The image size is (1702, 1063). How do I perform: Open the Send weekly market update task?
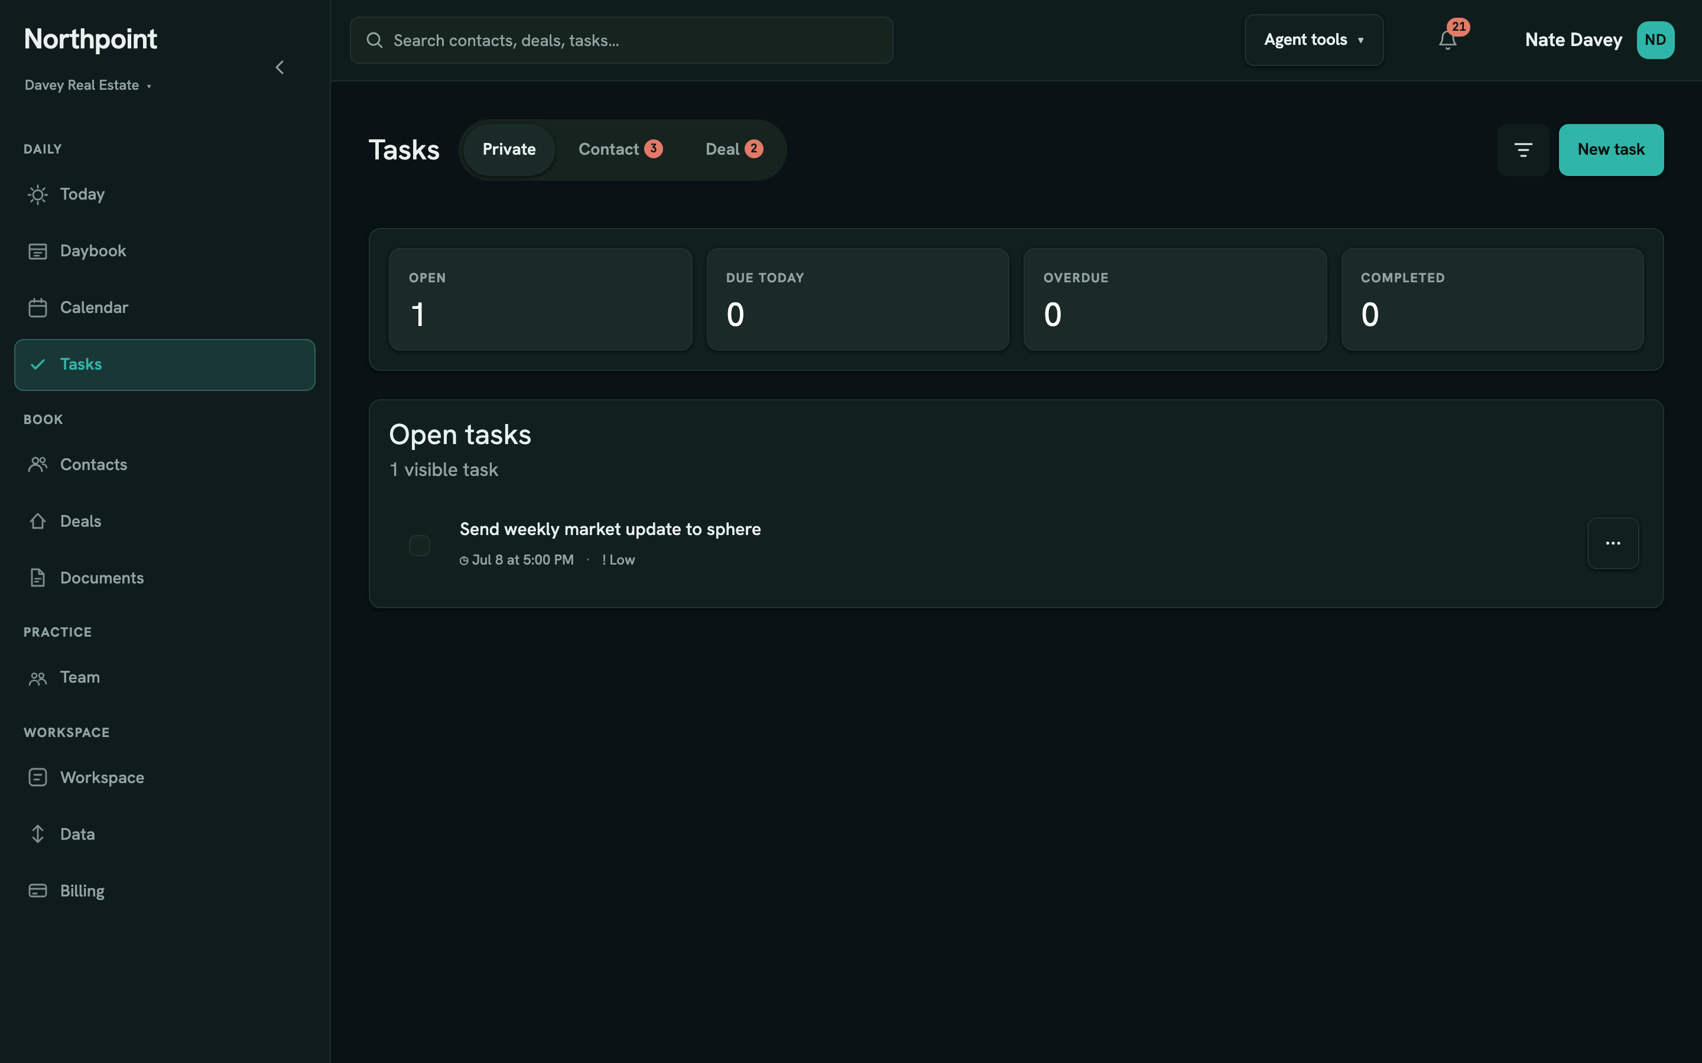point(610,529)
